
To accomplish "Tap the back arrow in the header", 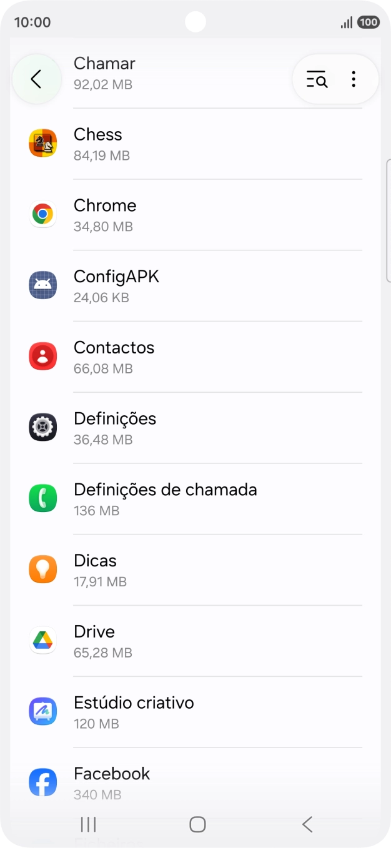I will [x=36, y=79].
